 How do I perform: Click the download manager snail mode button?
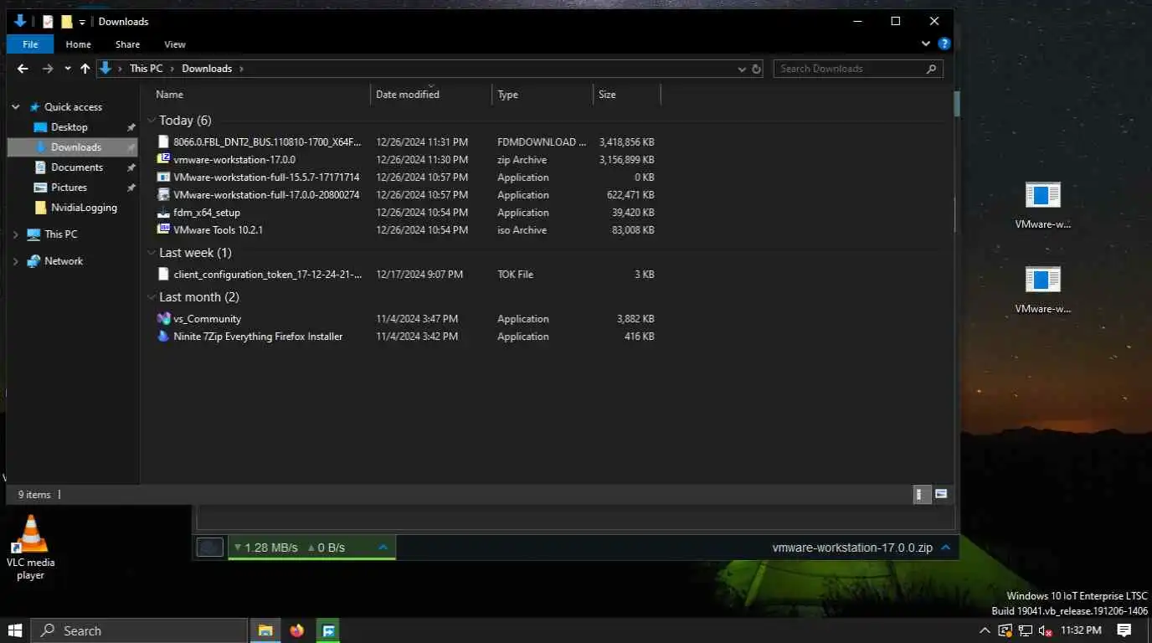point(210,548)
